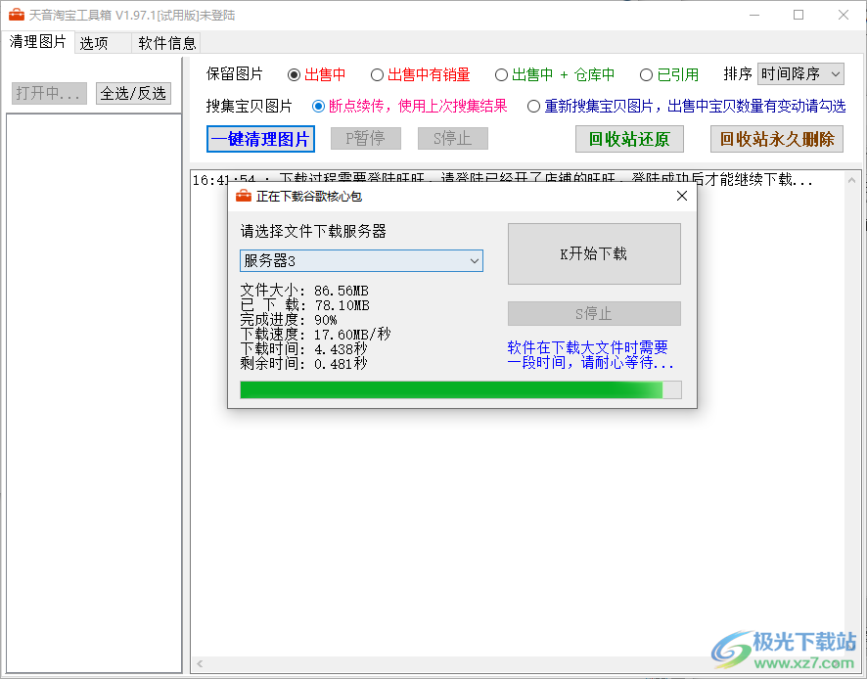Click the 剩余时间: 0.481秒 text
The image size is (867, 679).
coord(303,363)
